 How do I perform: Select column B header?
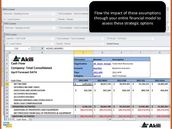(42, 53)
